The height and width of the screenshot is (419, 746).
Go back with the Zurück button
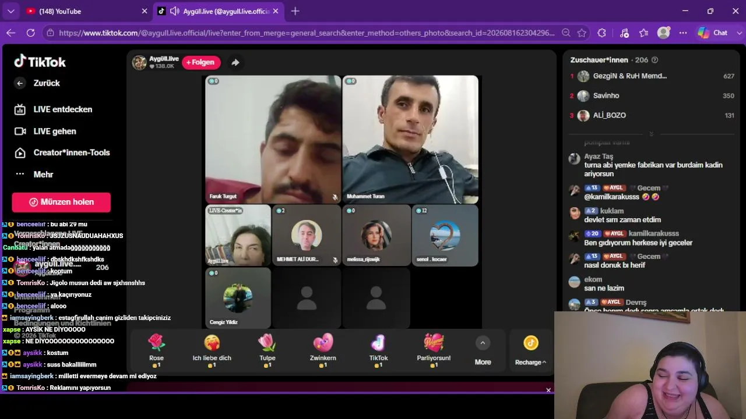[38, 83]
